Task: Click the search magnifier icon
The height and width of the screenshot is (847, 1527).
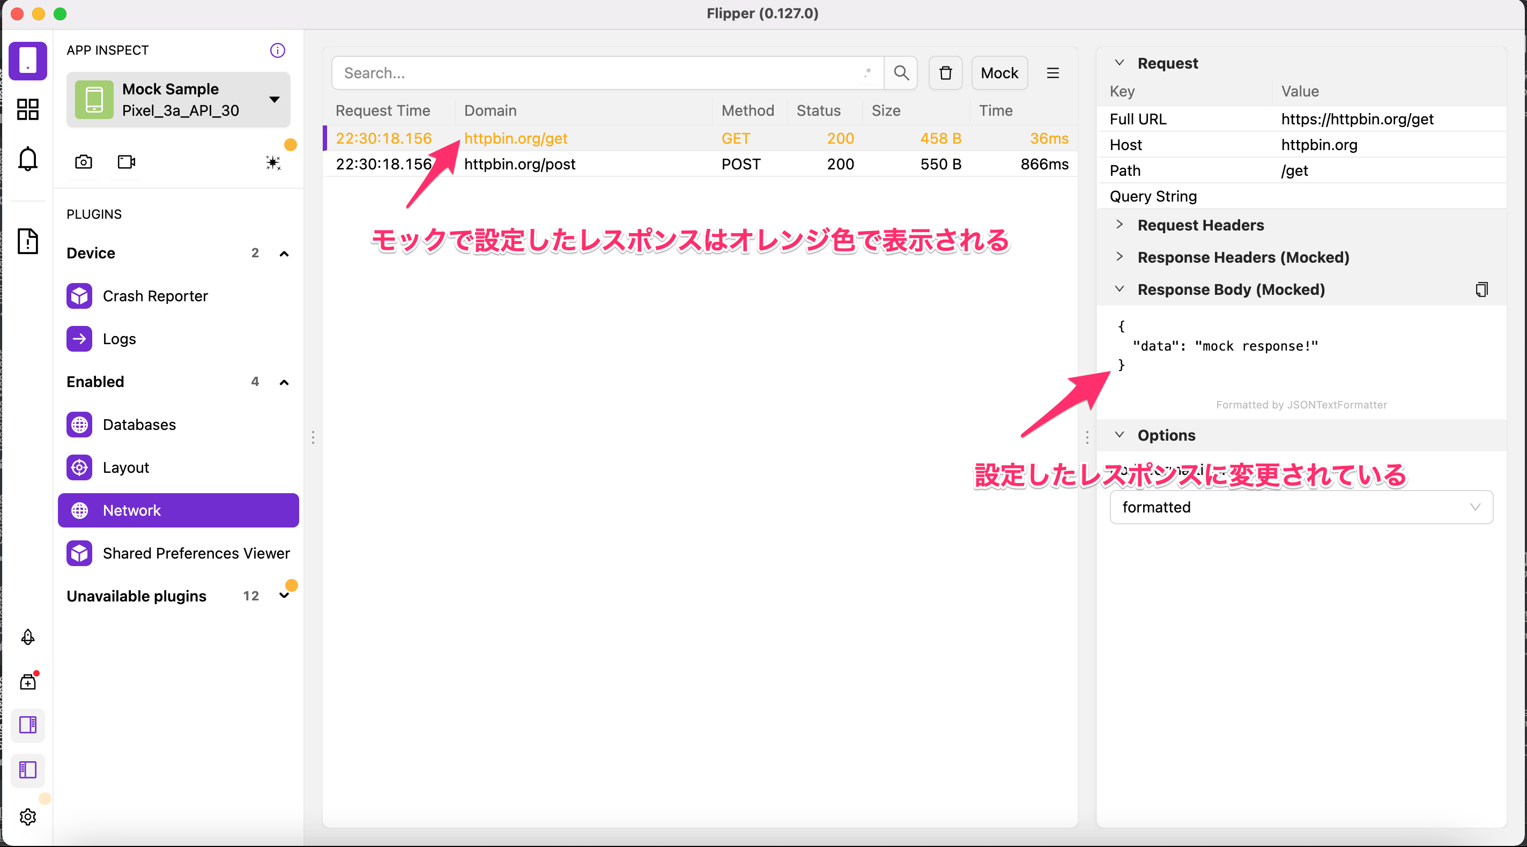Action: (901, 73)
